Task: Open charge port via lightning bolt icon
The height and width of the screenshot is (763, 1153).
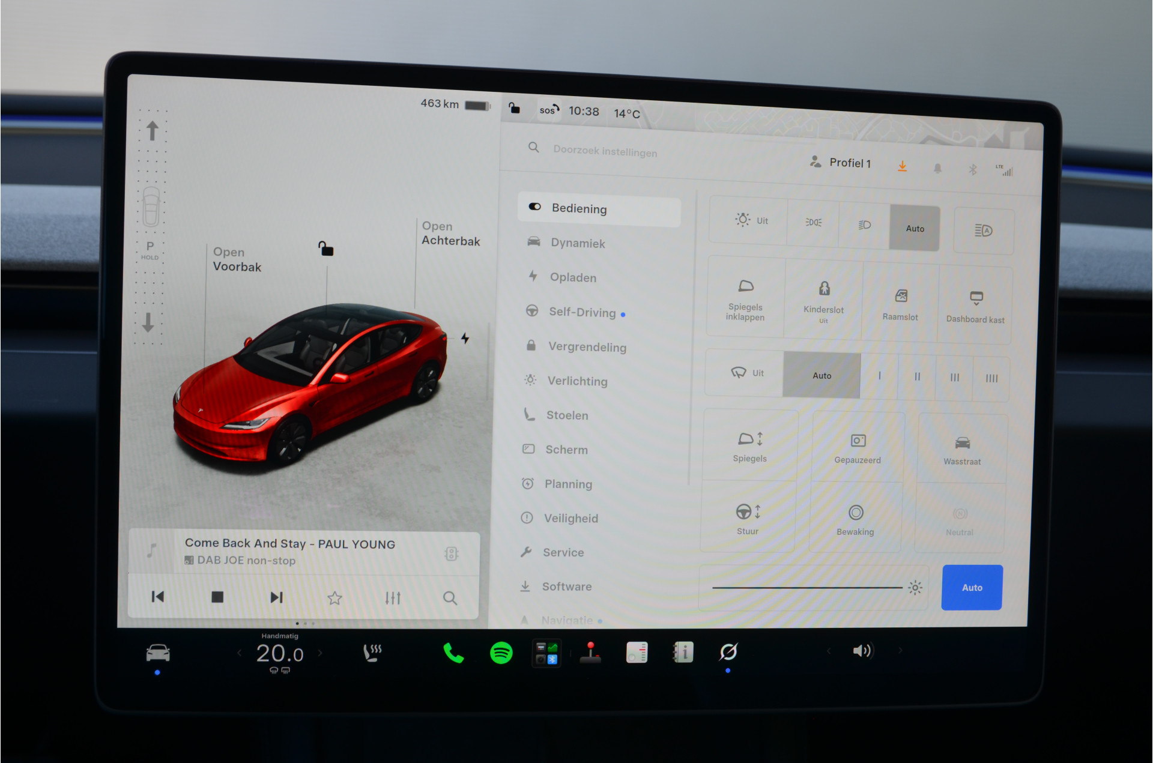Action: pos(465,338)
